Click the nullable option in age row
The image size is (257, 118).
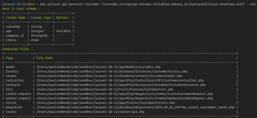63,31
